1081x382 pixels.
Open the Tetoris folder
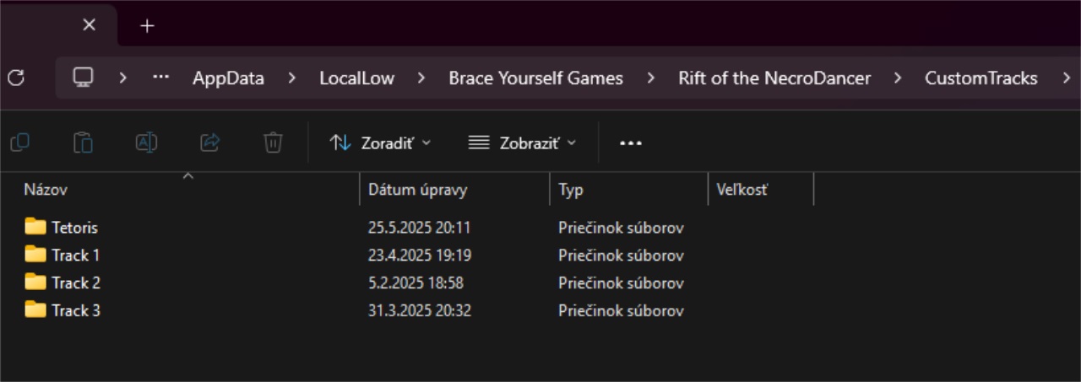tap(74, 228)
